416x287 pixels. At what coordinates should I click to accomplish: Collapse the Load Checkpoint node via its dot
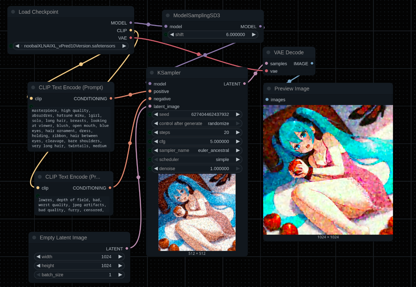pos(13,12)
